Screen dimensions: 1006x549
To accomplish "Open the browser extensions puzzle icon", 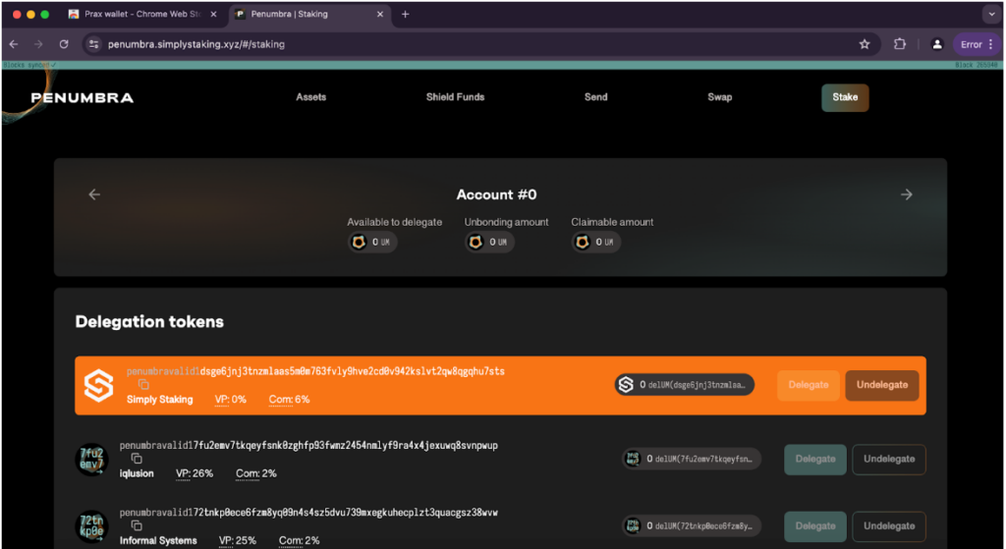I will (x=900, y=44).
